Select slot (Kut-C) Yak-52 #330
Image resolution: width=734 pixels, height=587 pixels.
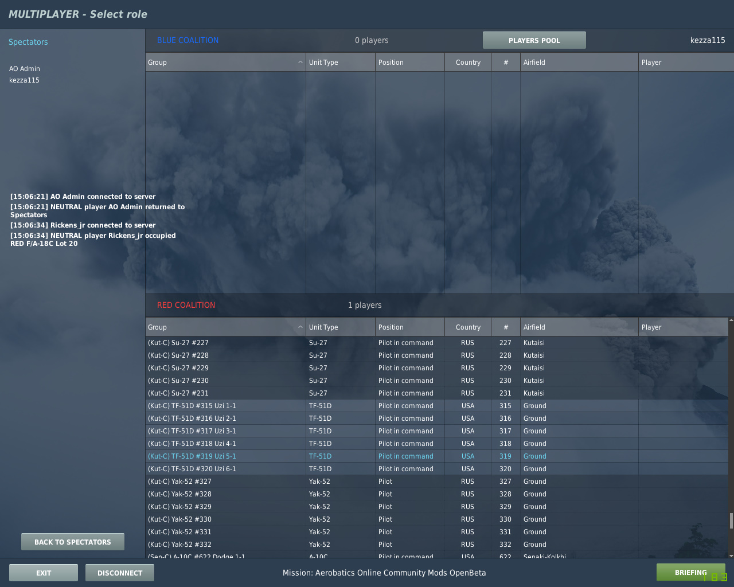point(436,519)
